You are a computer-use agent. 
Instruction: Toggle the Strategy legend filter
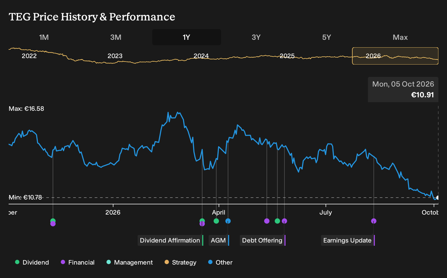(x=180, y=262)
